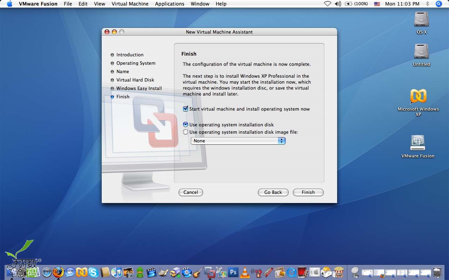Launch iTunes from the dock
The image size is (449, 280).
click(x=116, y=272)
